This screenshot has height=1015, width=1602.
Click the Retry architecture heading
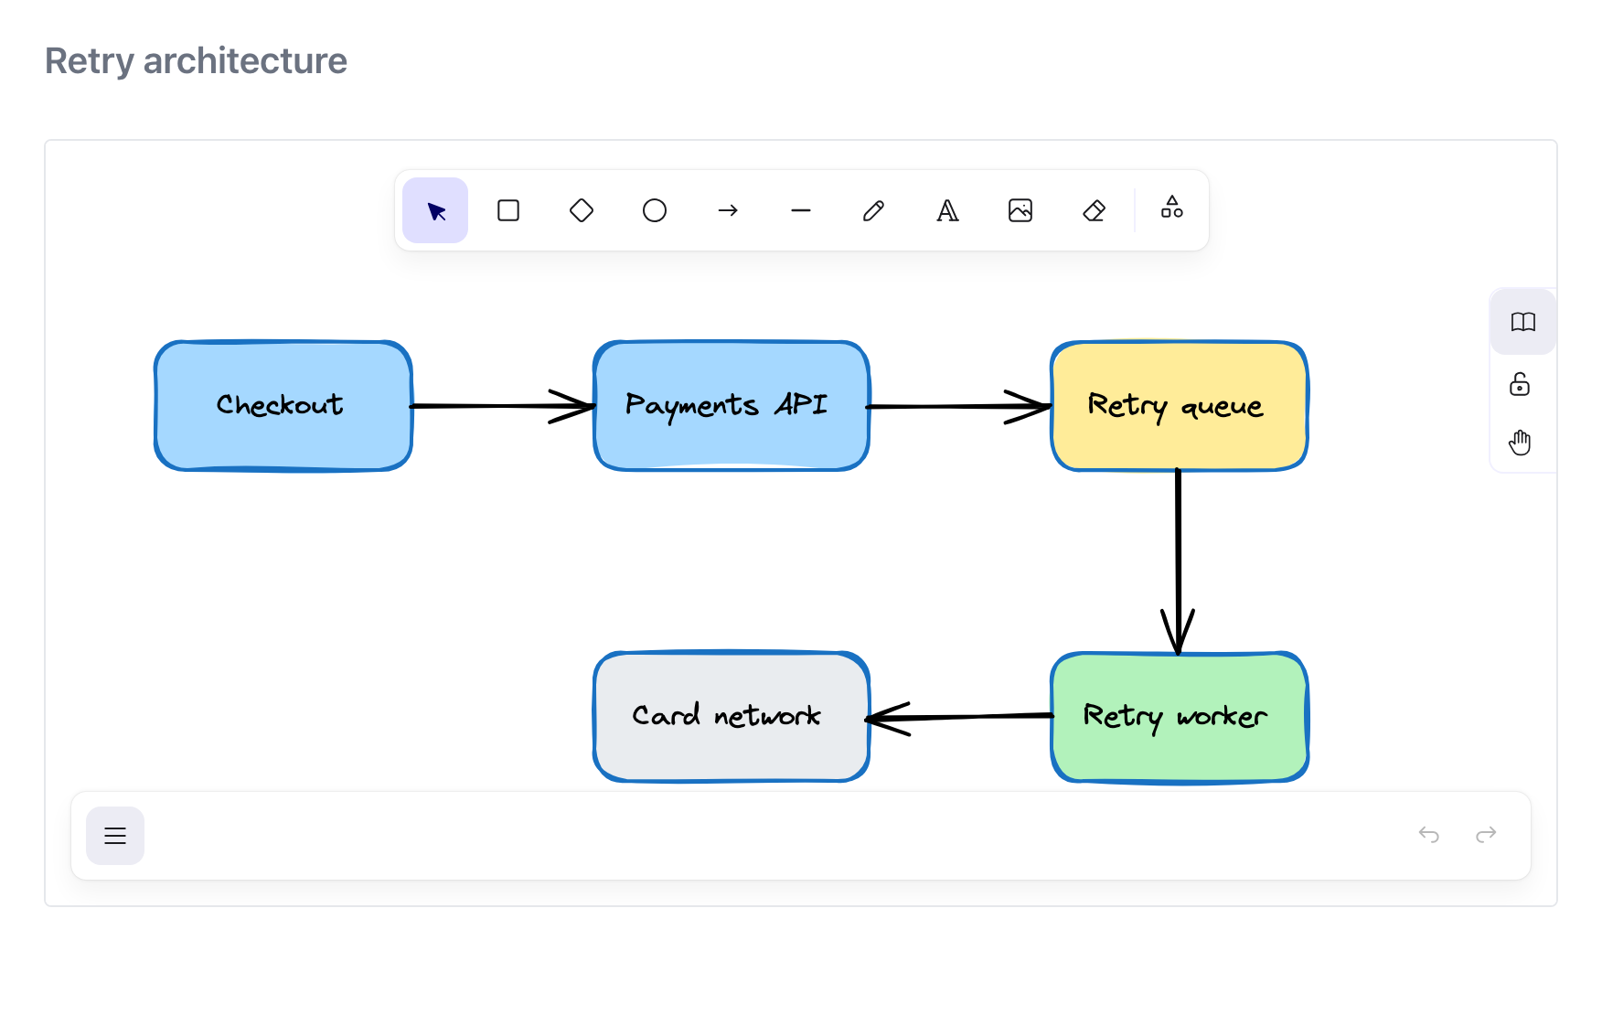196,61
